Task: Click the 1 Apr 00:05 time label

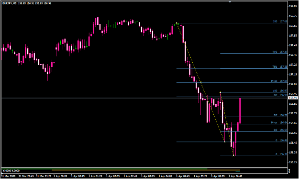Action: point(60,176)
